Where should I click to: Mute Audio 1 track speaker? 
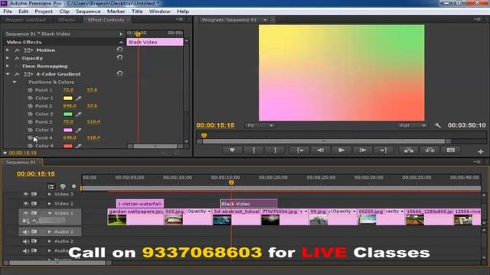(x=25, y=231)
